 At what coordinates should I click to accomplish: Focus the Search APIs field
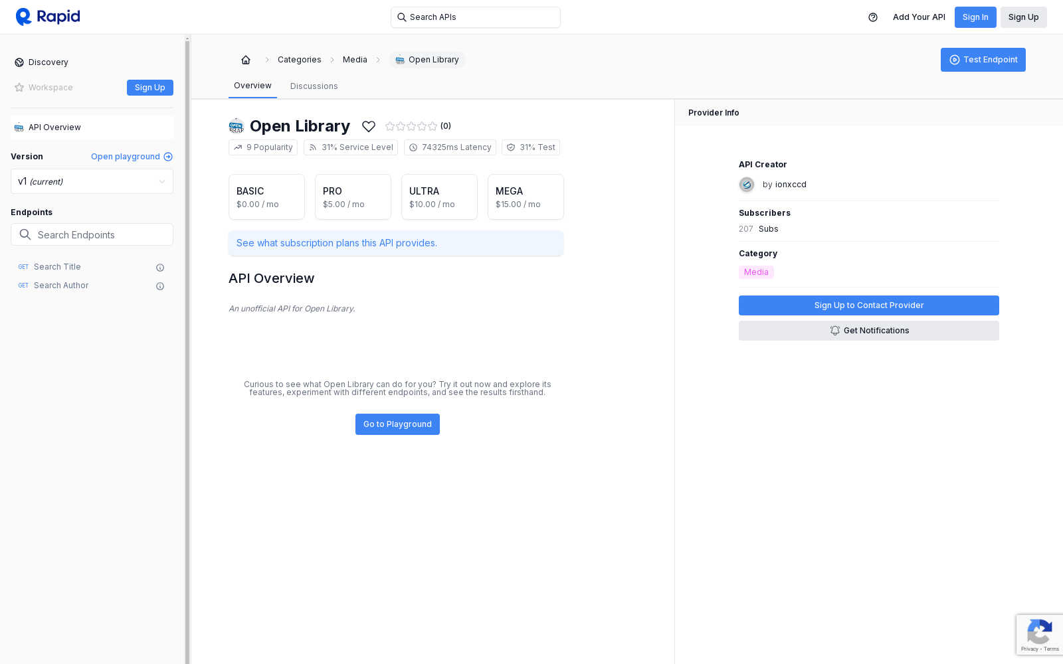[x=476, y=17]
